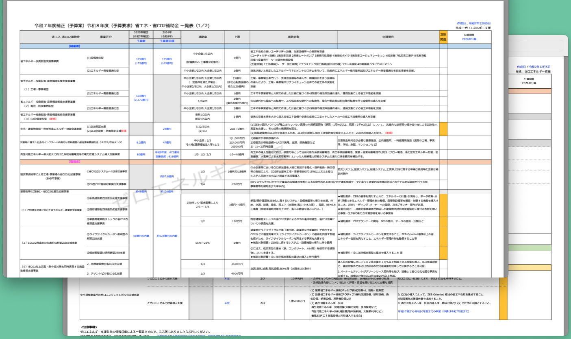Click the 予算案 column header link
Viewport: 571px width, 339px height.
(141, 41)
